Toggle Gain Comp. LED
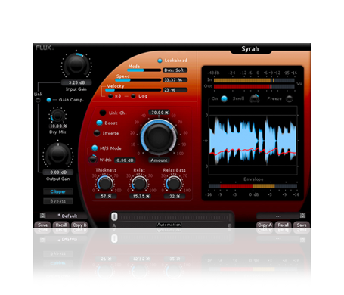The image size is (344, 295). (49, 100)
